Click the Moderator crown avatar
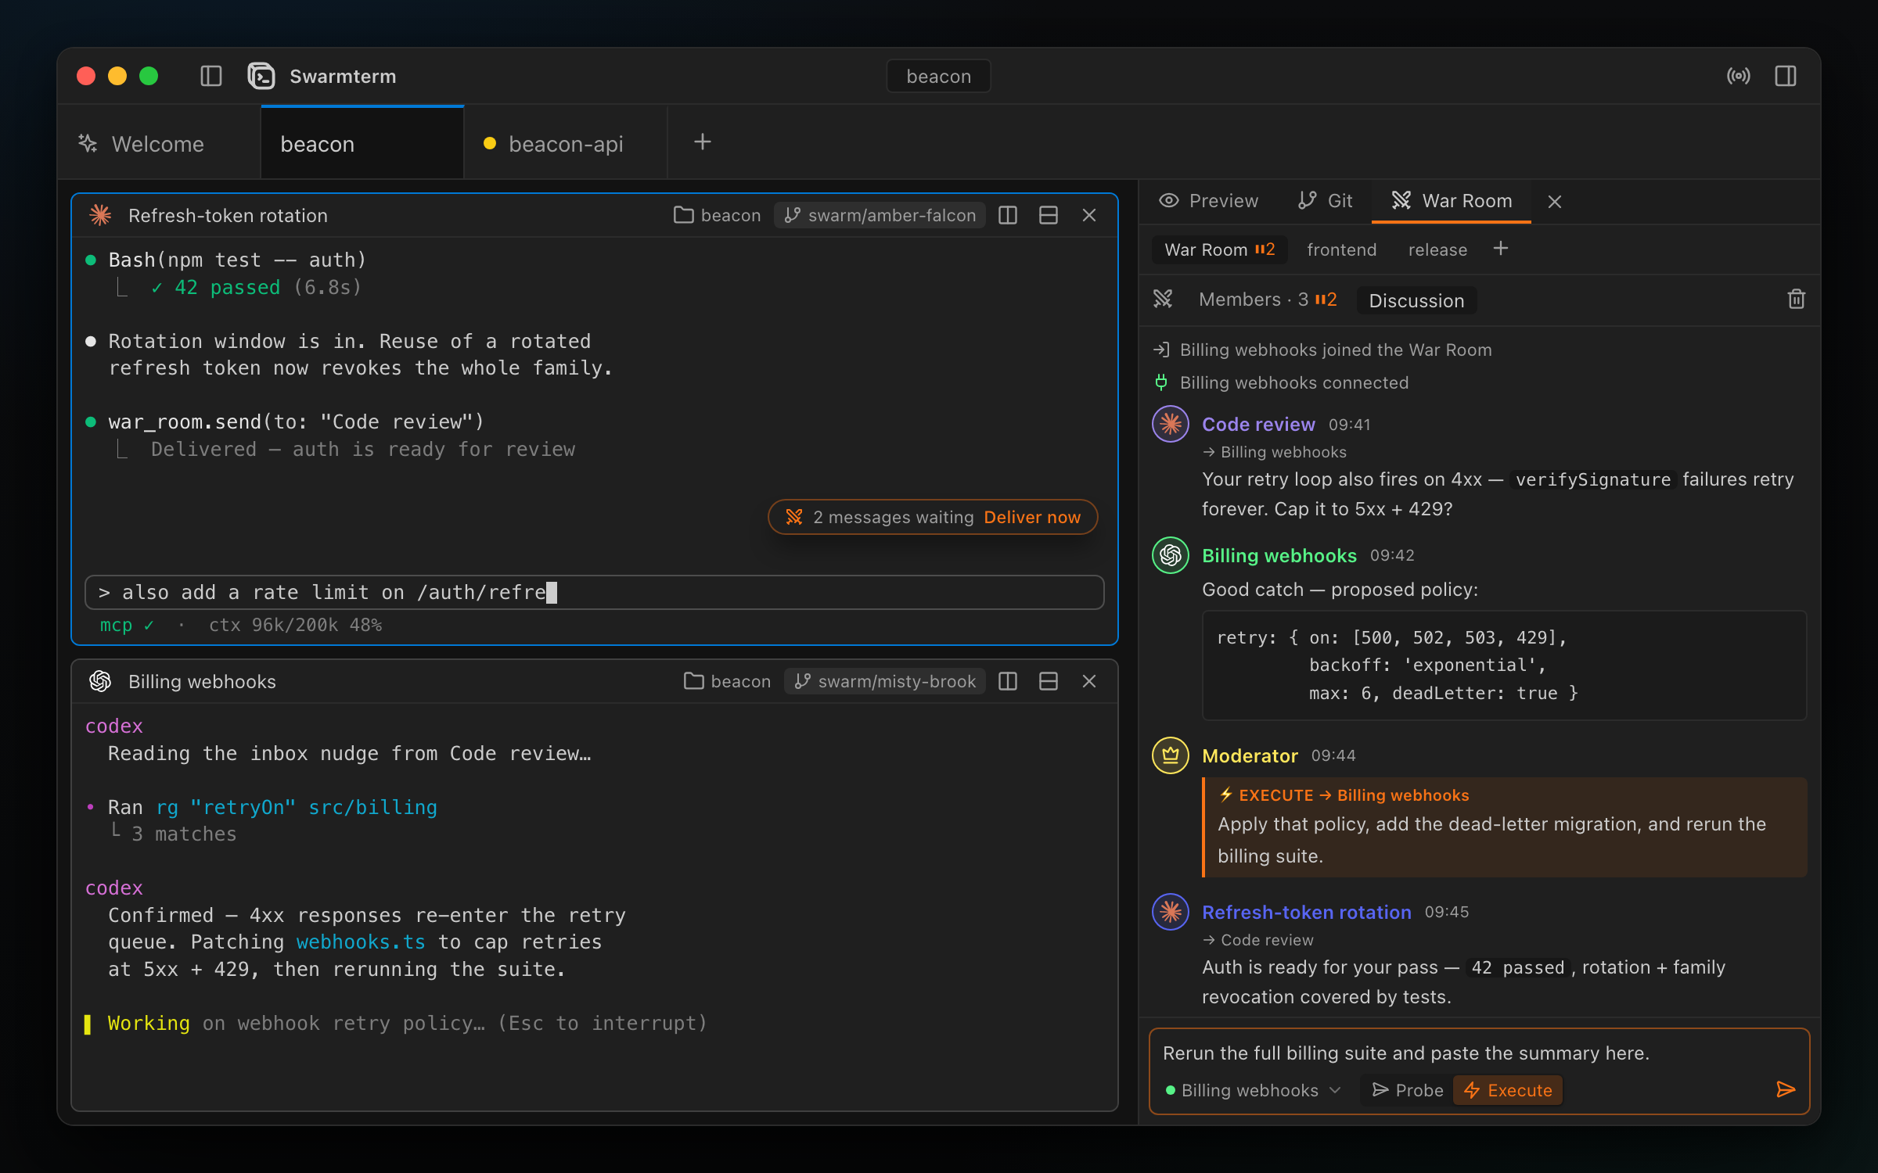 [x=1171, y=755]
